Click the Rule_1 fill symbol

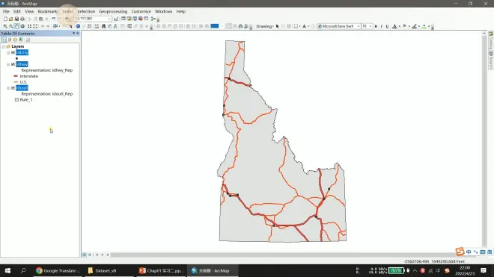tap(16, 99)
